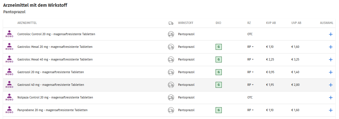339x119 pixels.
Task: Click green G badge for Gastrozol 20 mg
Action: [x=218, y=72]
